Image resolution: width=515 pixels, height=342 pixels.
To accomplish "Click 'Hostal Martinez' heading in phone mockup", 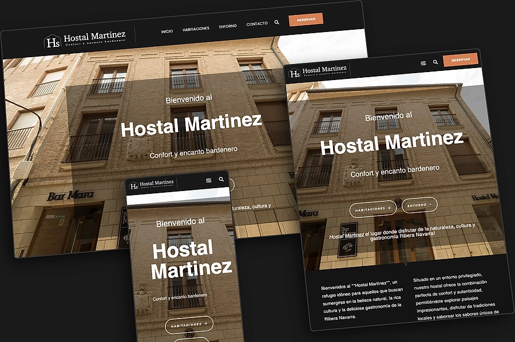I will [x=192, y=260].
